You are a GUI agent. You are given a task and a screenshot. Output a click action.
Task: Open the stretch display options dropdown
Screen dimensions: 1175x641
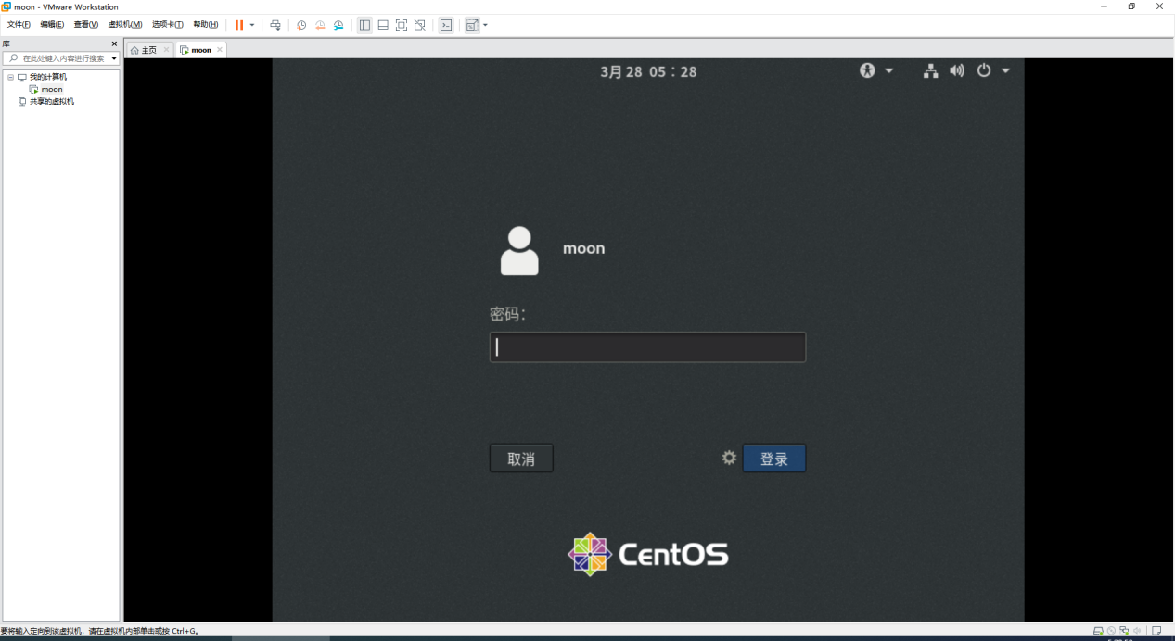tap(485, 25)
